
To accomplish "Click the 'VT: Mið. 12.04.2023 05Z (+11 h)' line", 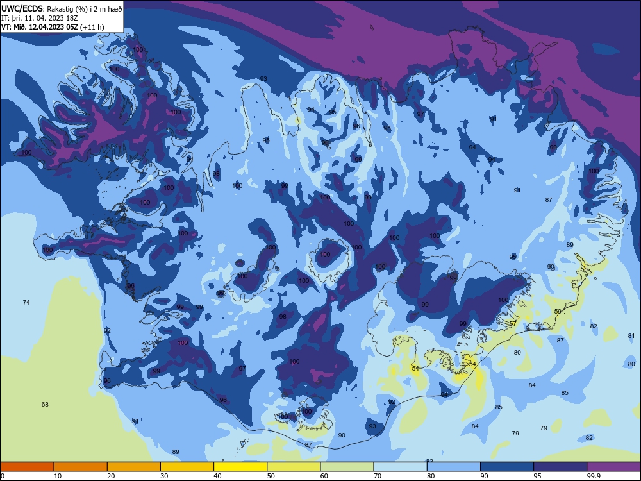I will coord(53,27).
